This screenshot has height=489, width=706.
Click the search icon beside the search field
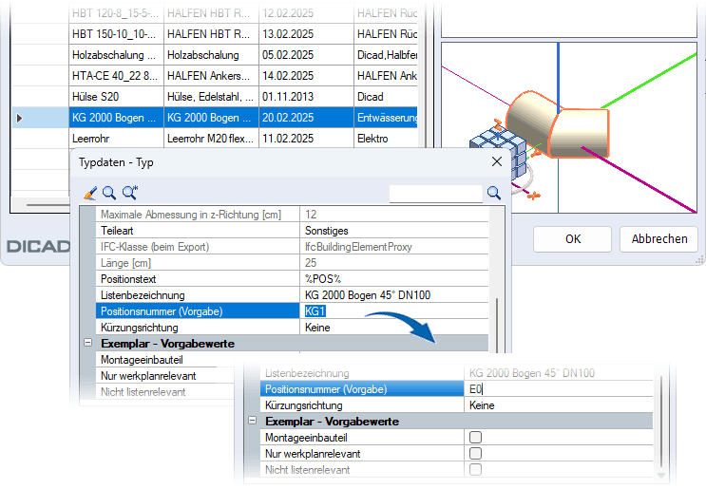[493, 193]
